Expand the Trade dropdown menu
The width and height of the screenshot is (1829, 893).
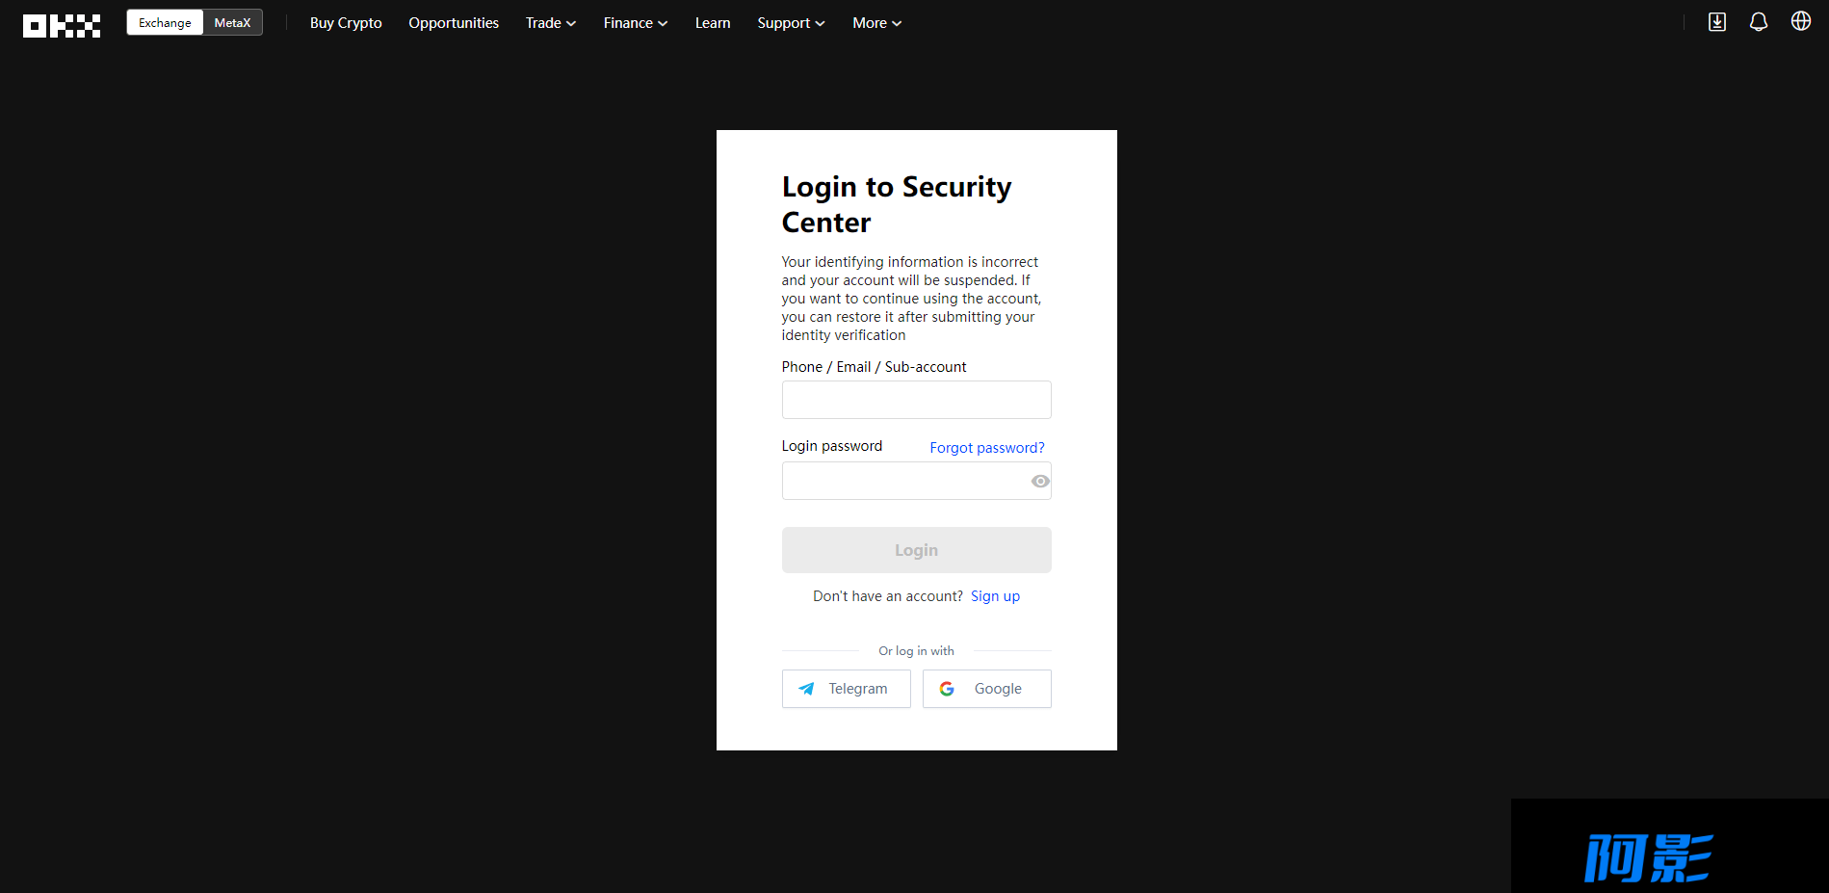coord(551,22)
